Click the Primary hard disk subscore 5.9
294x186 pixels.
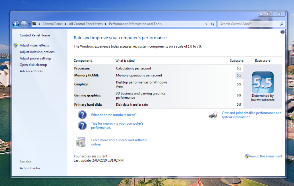[239, 104]
